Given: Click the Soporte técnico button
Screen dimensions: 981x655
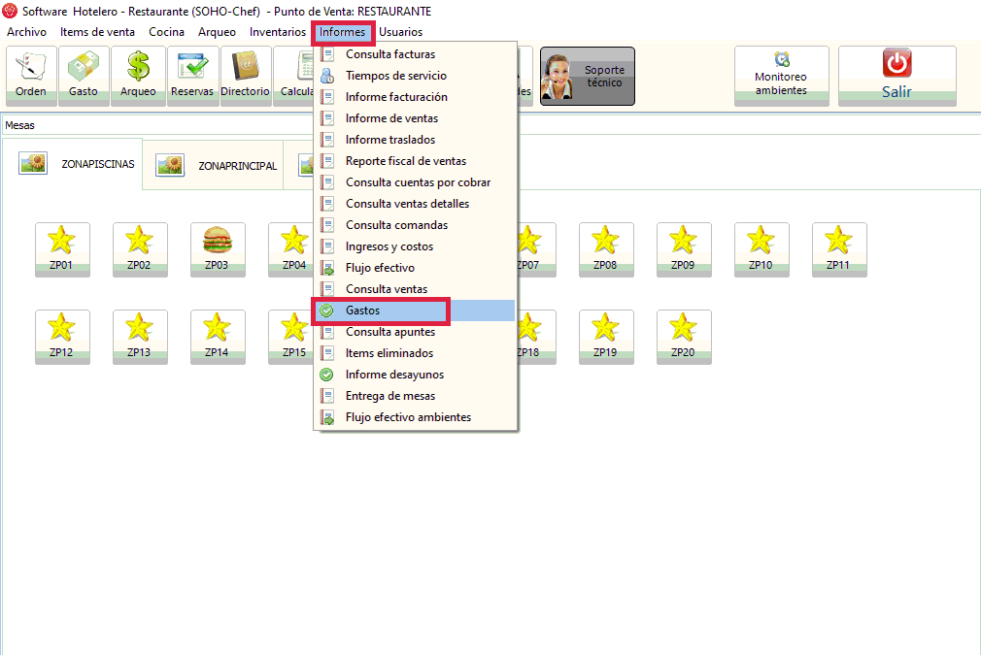Looking at the screenshot, I should pyautogui.click(x=588, y=76).
